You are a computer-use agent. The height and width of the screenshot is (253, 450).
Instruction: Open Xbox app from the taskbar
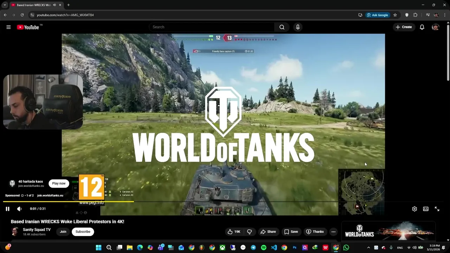pyautogui.click(x=223, y=248)
